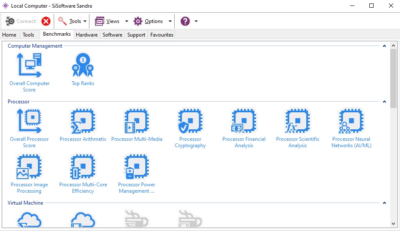The image size is (400, 231).
Task: Select Processor Power Management benchmark
Action: (137, 174)
